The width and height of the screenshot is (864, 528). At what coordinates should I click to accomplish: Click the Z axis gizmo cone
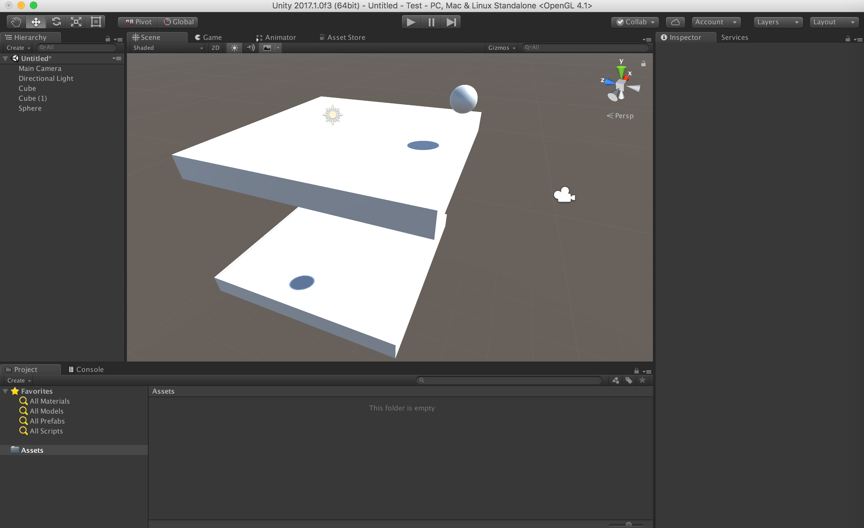click(x=610, y=82)
